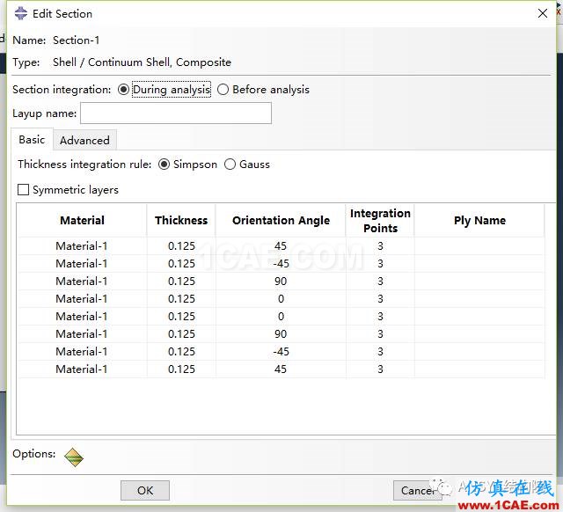
Task: Enable the Symmetric layers checkbox
Action: pos(24,189)
